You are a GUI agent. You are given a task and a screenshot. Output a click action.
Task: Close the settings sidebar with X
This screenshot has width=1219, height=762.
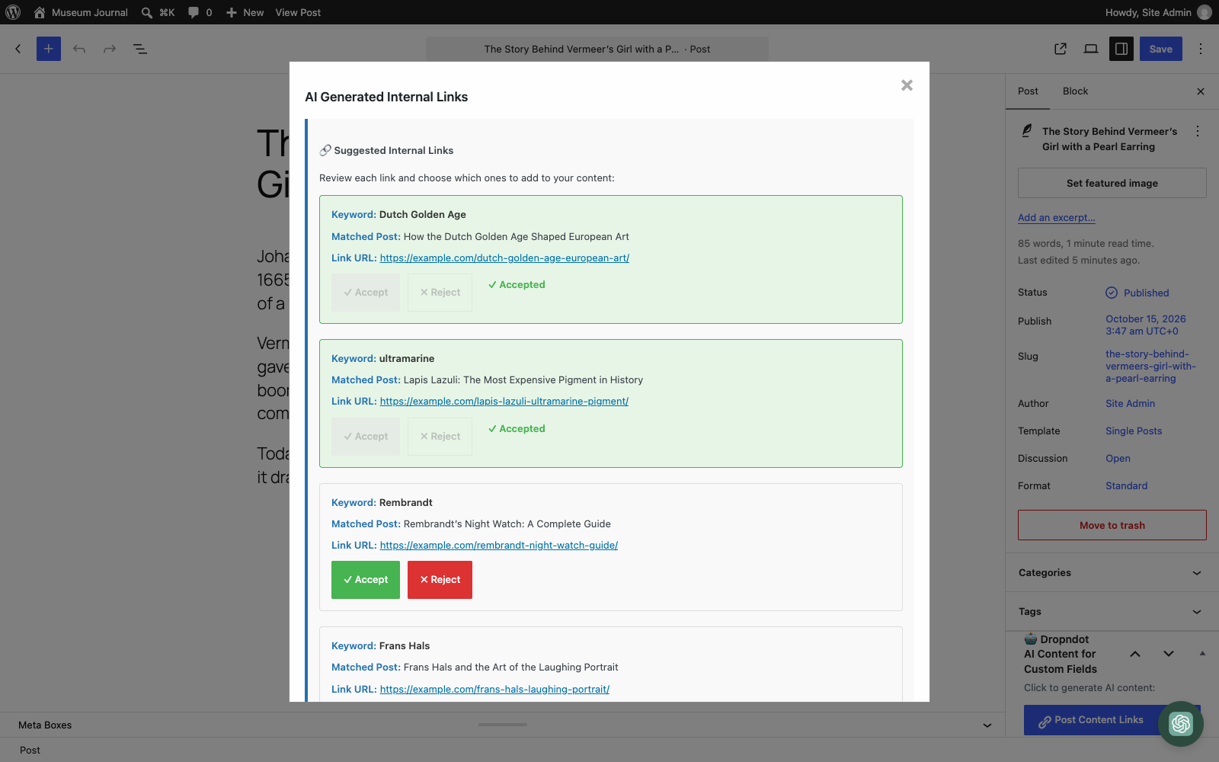click(1201, 91)
